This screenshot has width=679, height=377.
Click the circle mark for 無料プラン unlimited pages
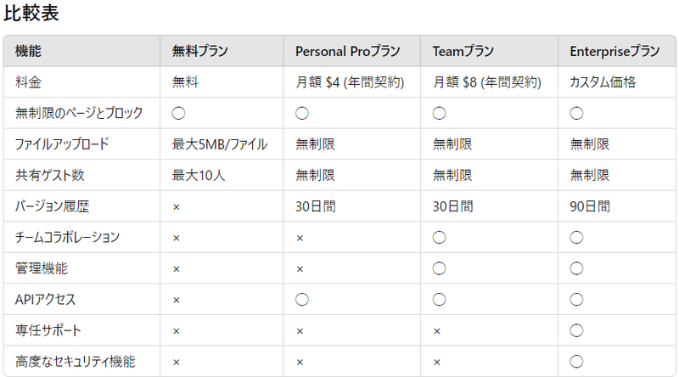coord(178,114)
